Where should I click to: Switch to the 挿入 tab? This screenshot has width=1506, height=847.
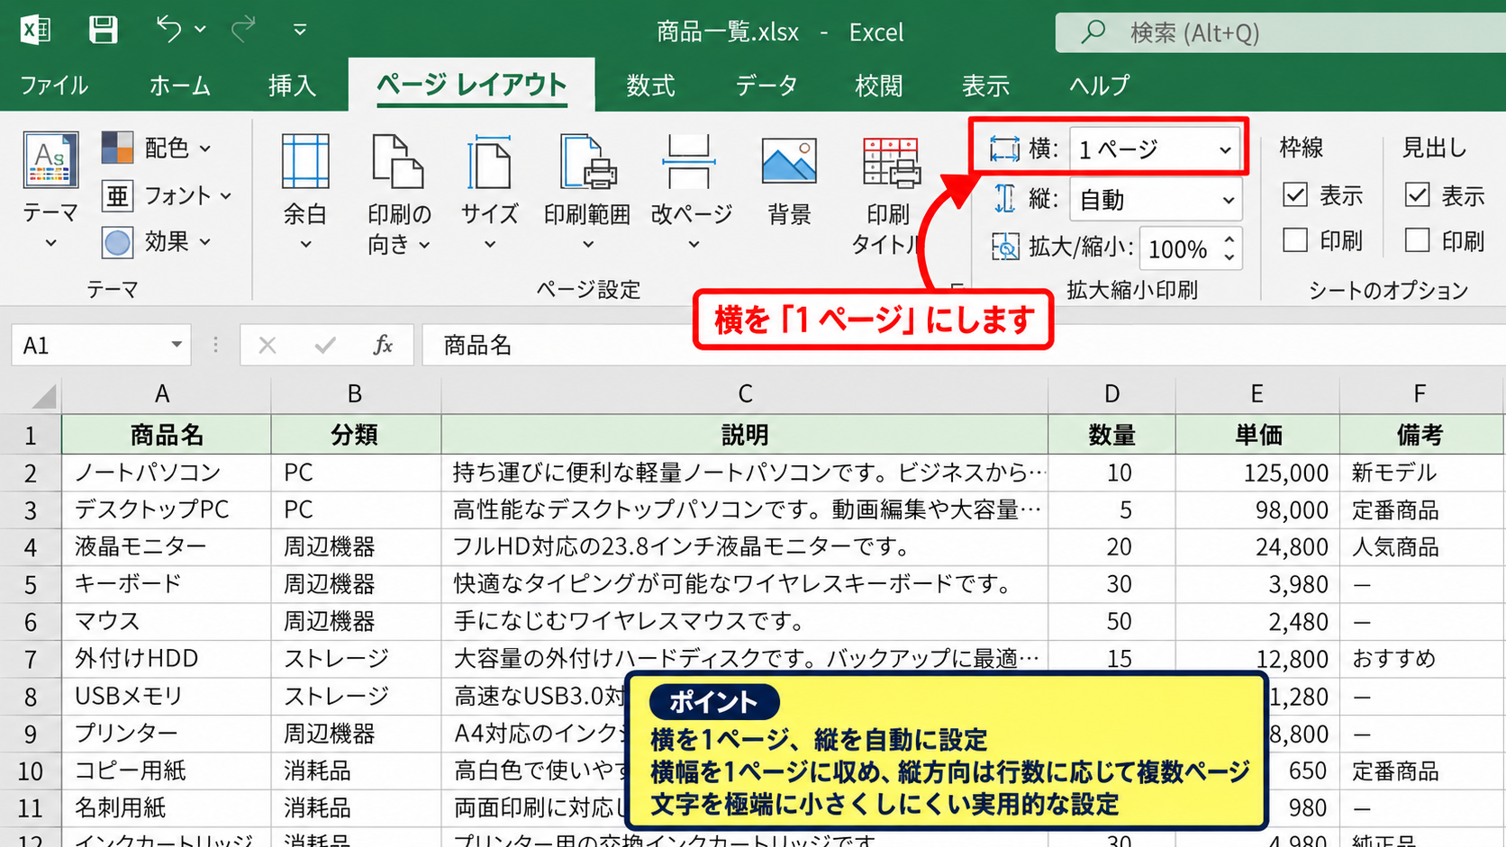[x=292, y=86]
